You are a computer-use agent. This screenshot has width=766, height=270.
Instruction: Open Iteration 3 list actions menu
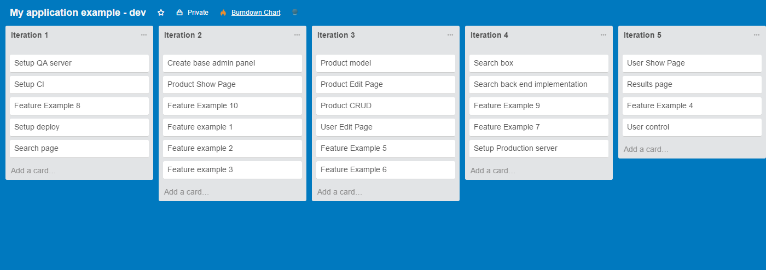click(450, 35)
